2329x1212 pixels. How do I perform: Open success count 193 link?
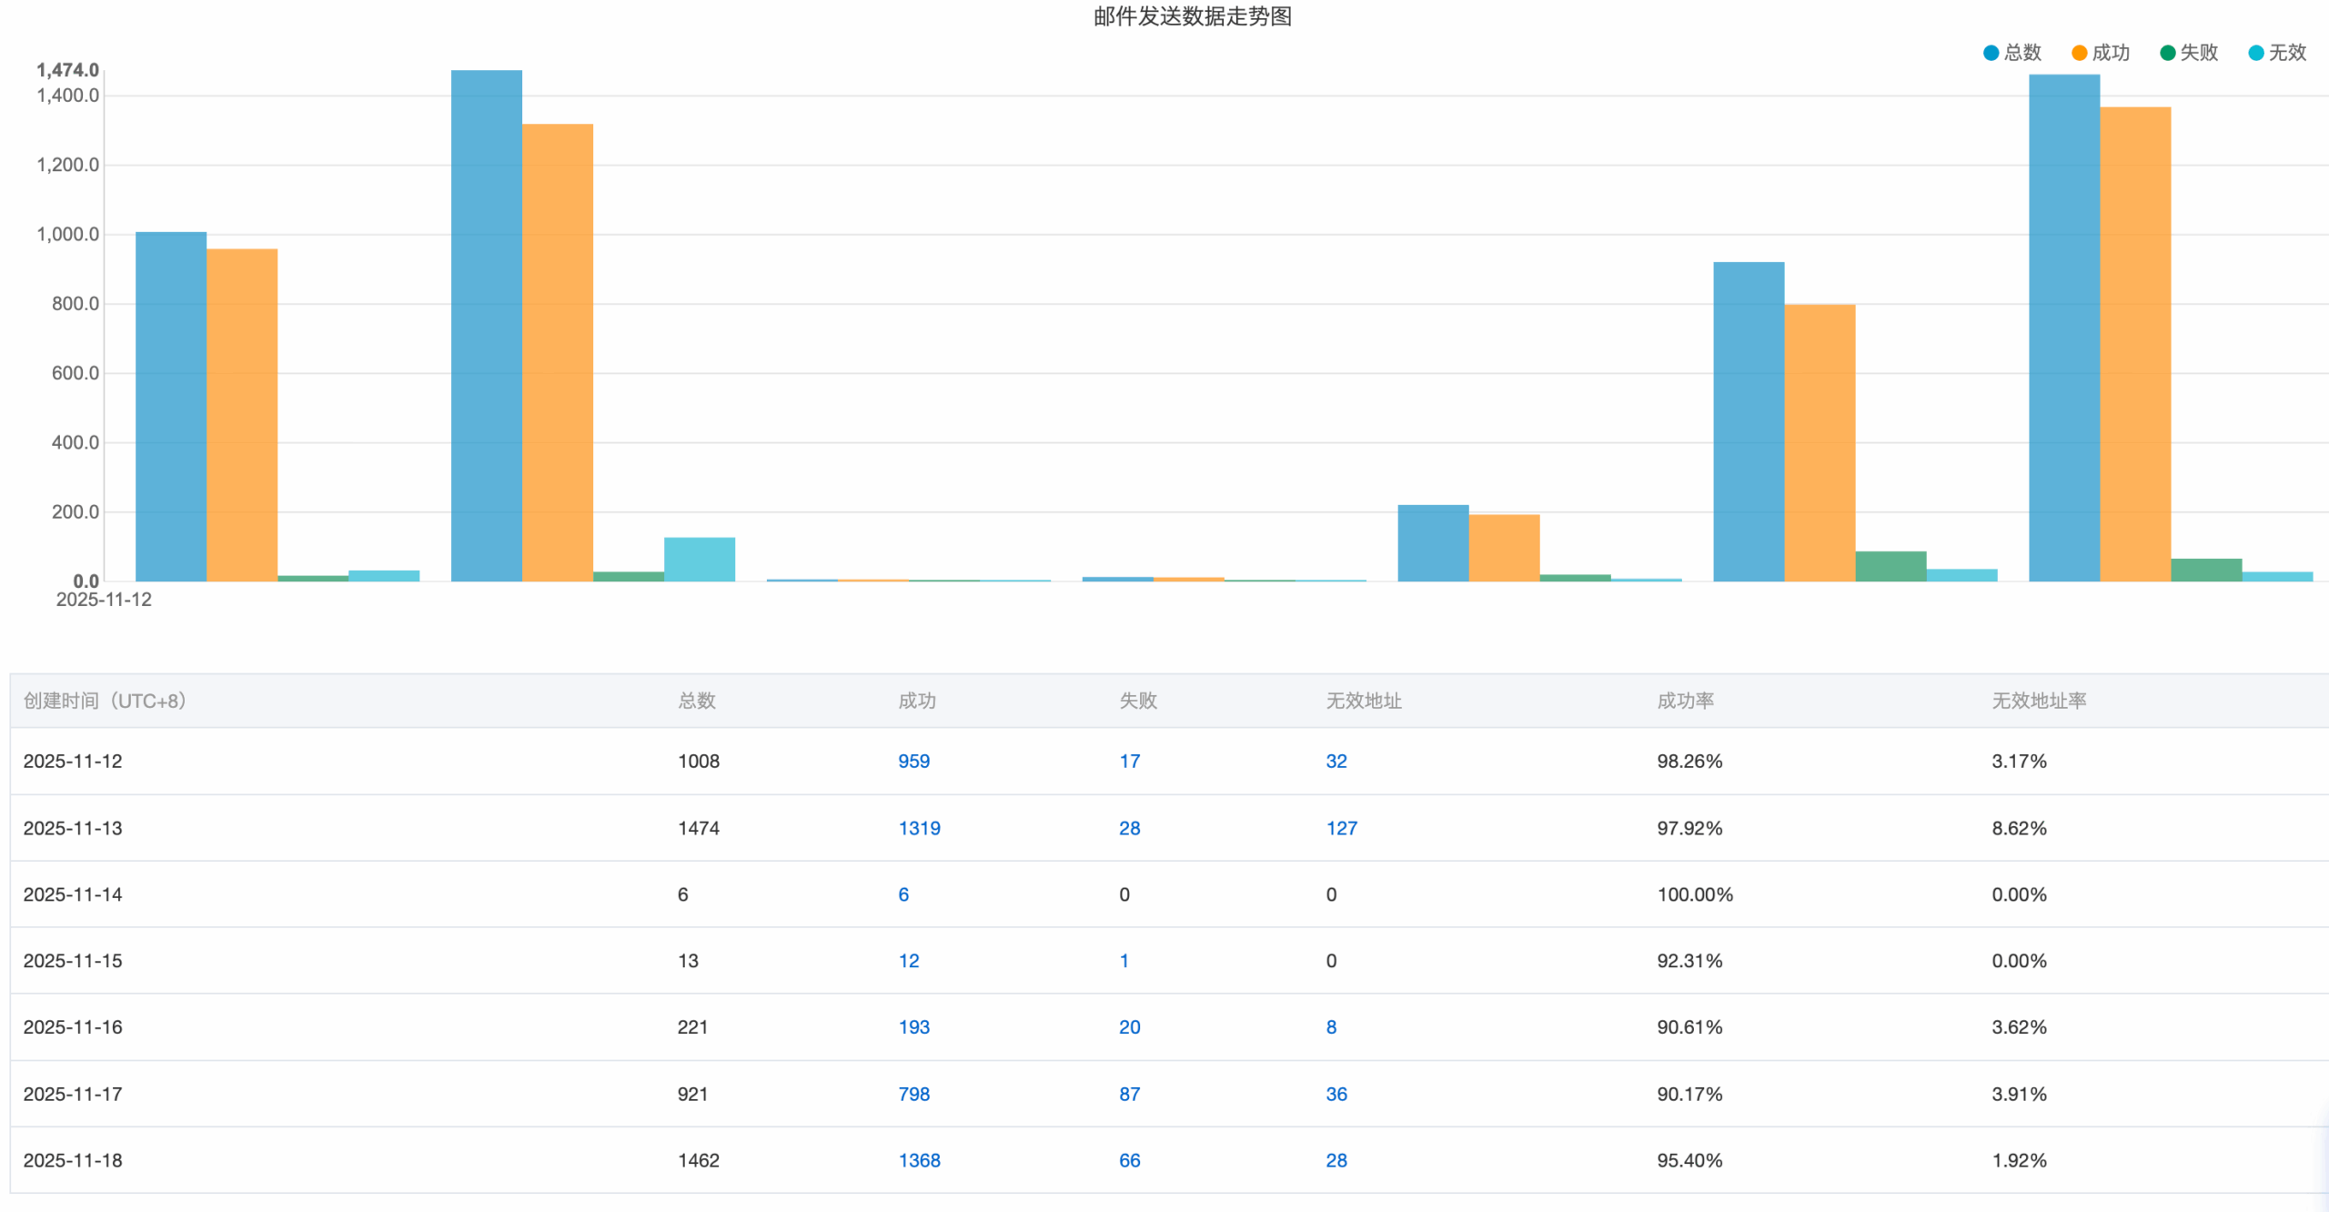tap(913, 1027)
